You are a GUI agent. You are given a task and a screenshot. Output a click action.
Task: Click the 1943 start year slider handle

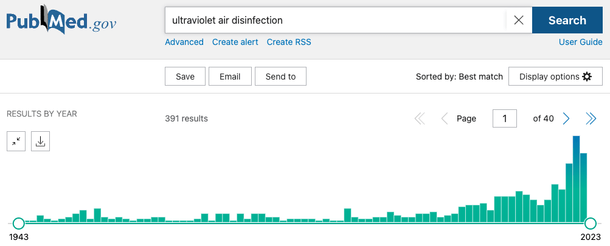pyautogui.click(x=19, y=223)
